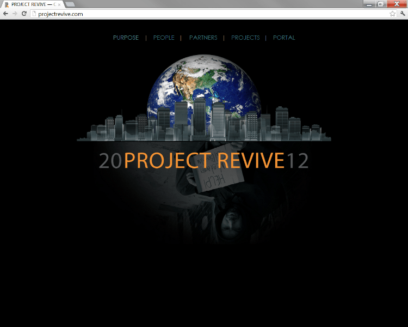
Task: Open the PORTAL link
Action: click(284, 38)
